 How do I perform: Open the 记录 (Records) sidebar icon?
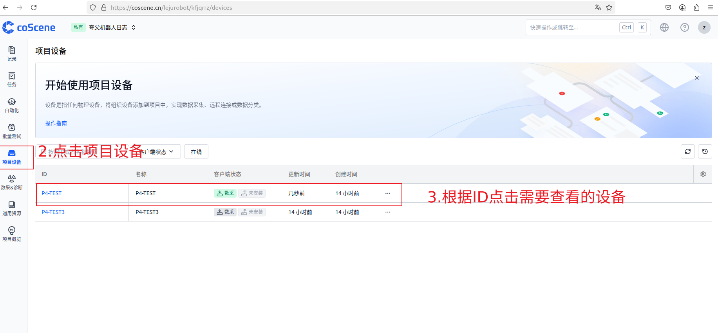coord(12,53)
